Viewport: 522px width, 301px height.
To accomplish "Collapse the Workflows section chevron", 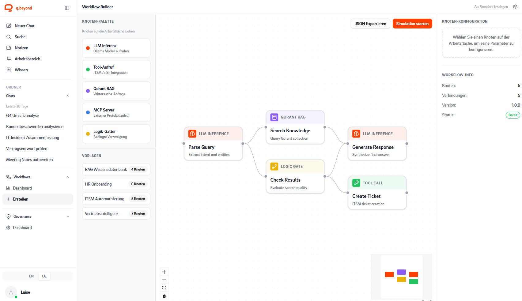I will click(68, 177).
